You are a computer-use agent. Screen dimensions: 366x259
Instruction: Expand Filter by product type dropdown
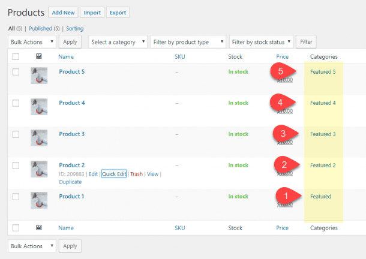coord(188,42)
